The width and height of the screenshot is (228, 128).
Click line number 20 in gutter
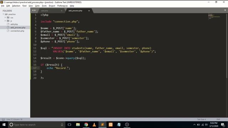coord(35,78)
